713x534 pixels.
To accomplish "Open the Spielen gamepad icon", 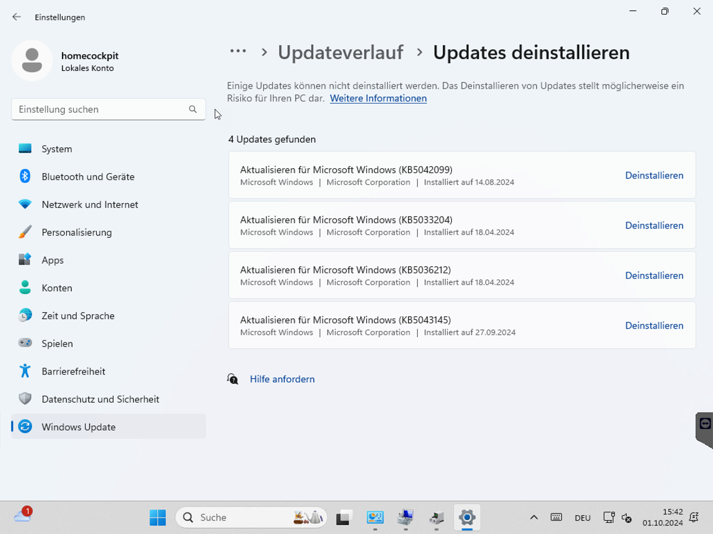I will pos(25,343).
